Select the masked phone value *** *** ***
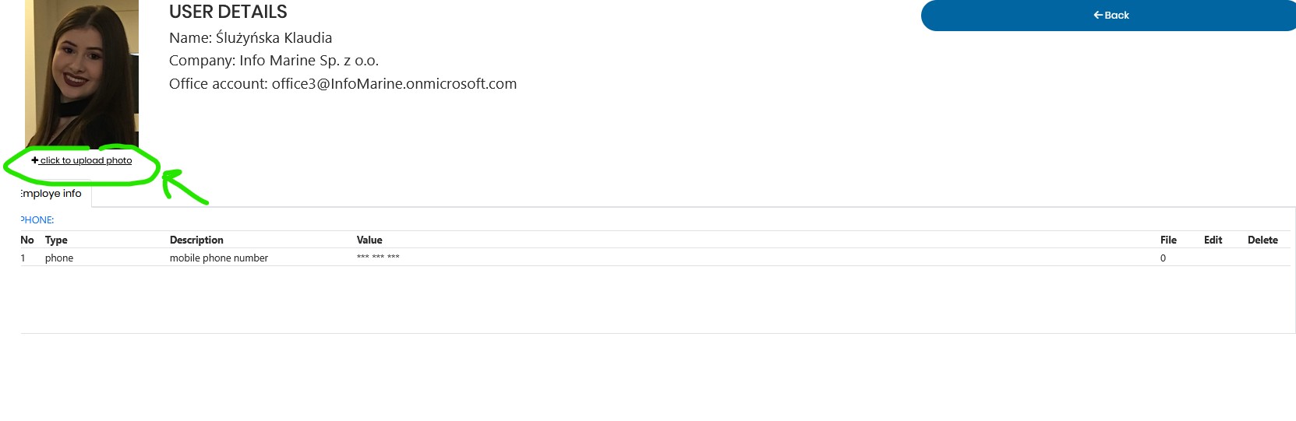This screenshot has width=1296, height=421. (378, 257)
